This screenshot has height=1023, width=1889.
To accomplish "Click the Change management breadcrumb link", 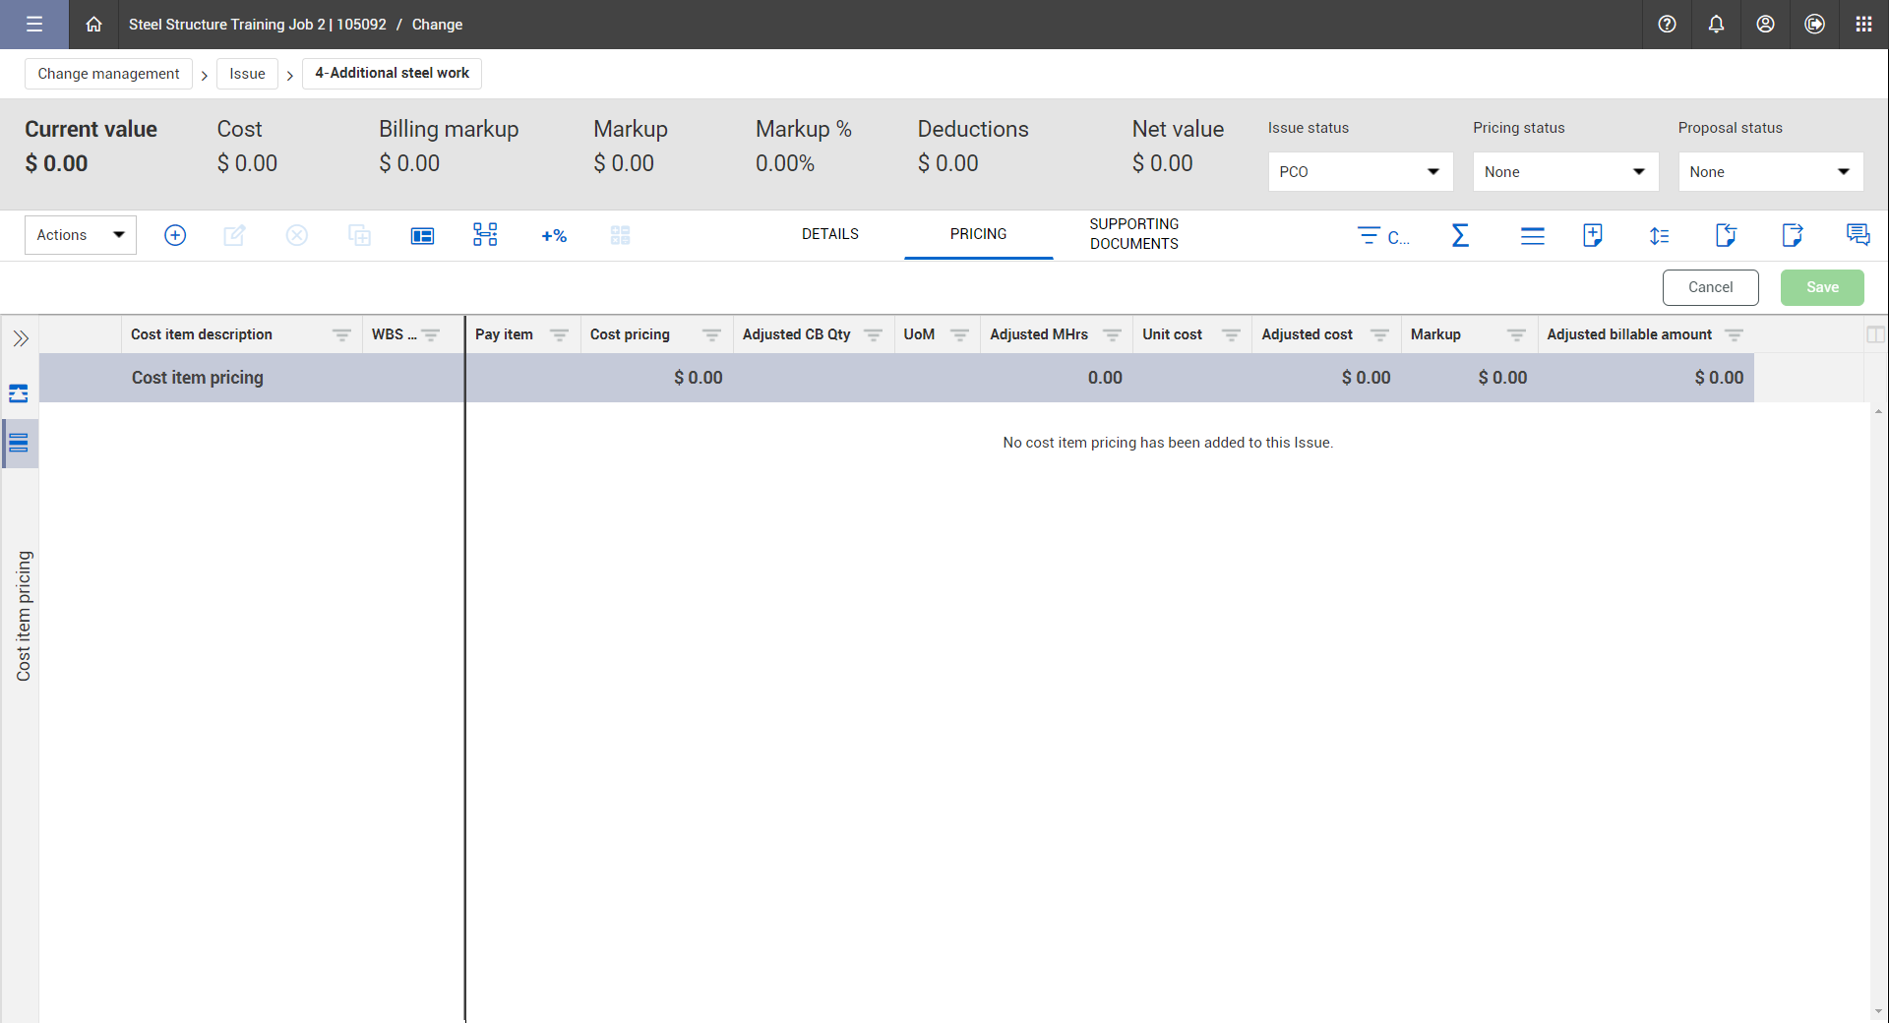I will click(108, 74).
